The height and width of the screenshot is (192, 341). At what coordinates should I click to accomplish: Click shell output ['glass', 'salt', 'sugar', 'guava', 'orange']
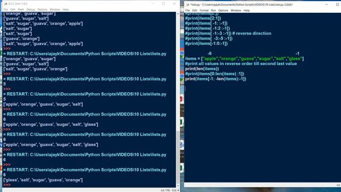tap(43, 180)
